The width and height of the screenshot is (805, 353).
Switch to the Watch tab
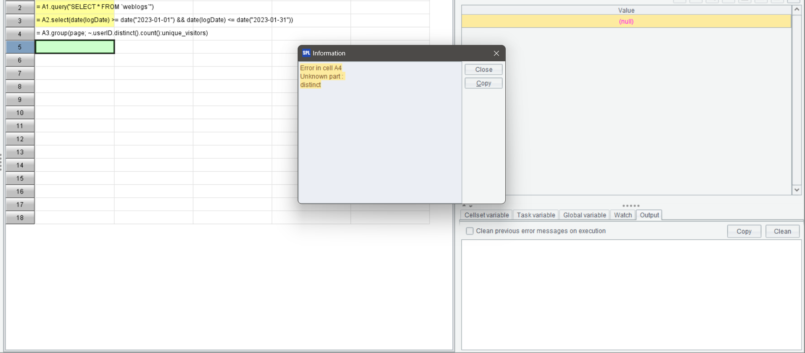tap(623, 215)
